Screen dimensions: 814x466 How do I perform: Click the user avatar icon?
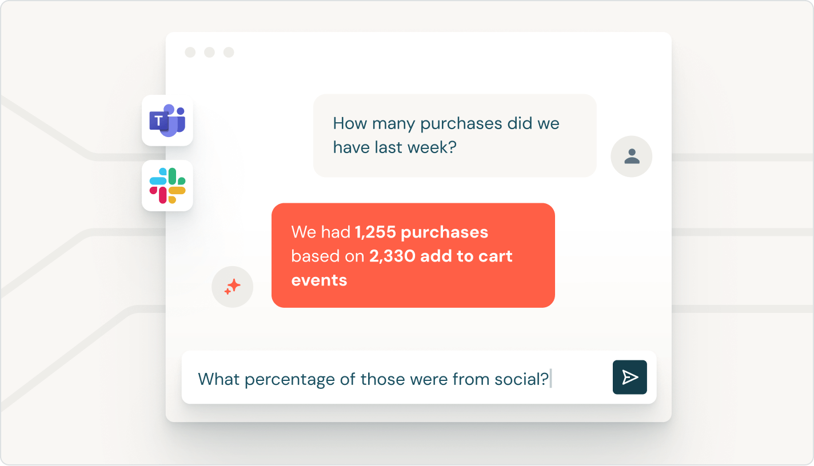click(632, 156)
